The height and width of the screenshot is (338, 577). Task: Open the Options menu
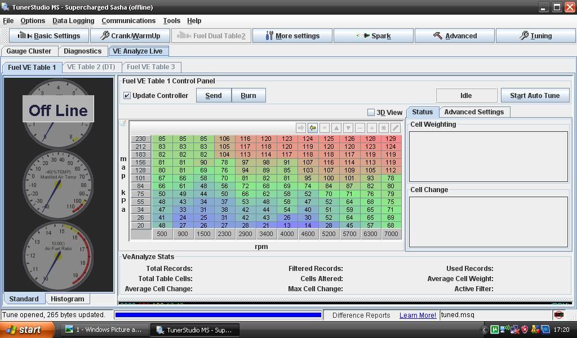point(33,21)
